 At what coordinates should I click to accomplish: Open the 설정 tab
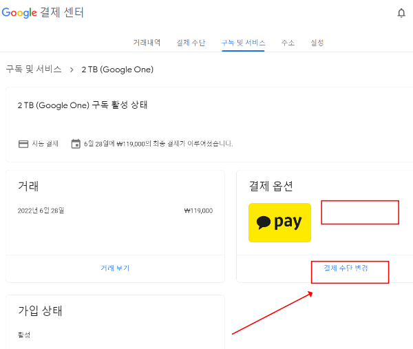point(317,43)
